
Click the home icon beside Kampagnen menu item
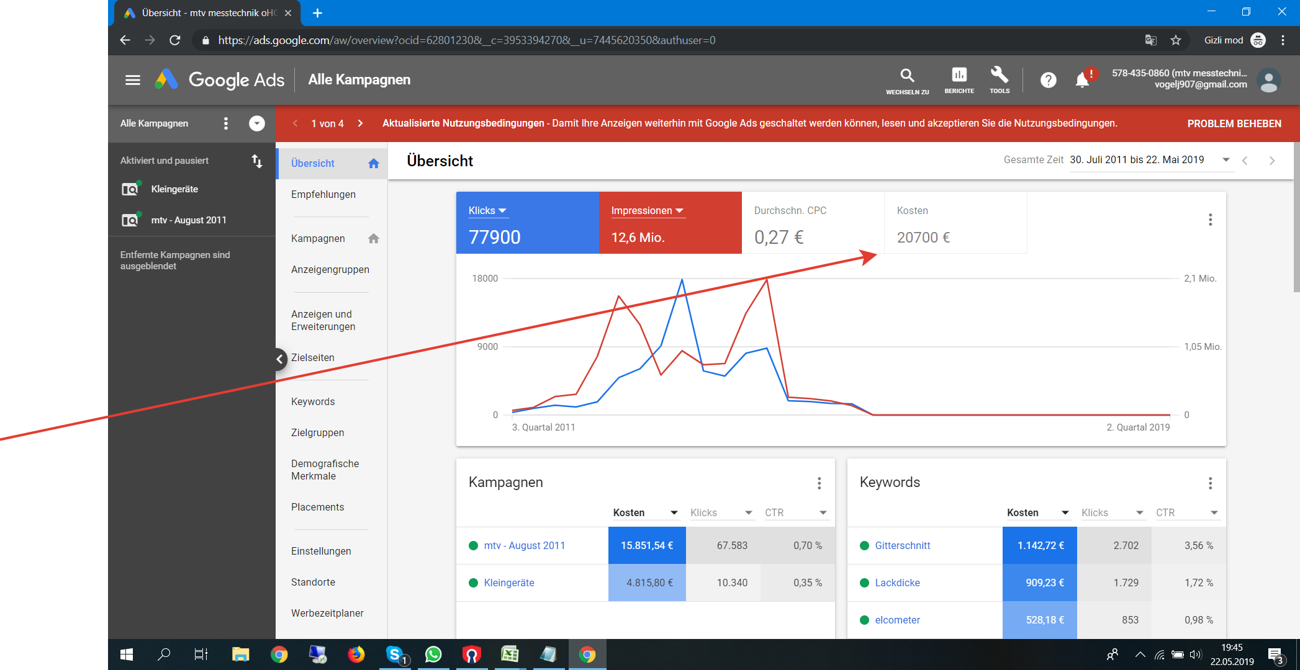373,238
